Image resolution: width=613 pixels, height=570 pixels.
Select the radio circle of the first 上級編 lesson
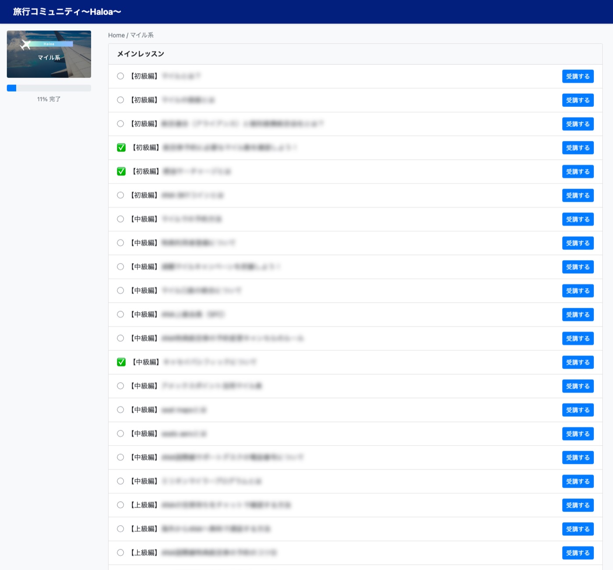click(120, 505)
